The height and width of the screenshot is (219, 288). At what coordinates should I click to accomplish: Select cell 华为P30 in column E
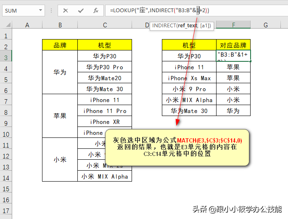tap(189, 56)
